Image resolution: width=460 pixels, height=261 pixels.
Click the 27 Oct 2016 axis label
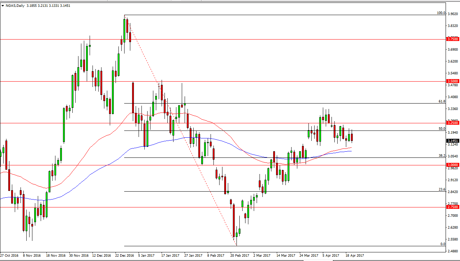[10, 256]
